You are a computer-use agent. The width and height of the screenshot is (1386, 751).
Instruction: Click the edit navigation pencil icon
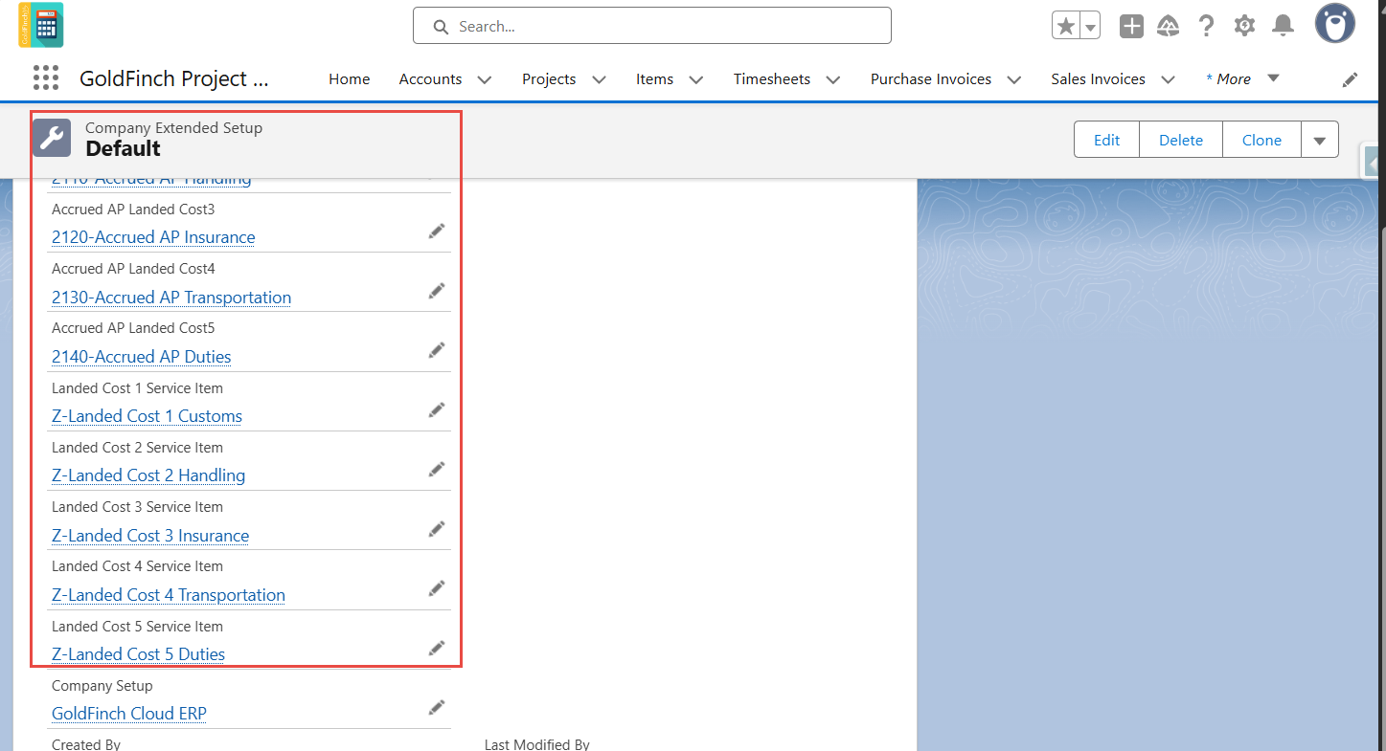pos(1351,79)
